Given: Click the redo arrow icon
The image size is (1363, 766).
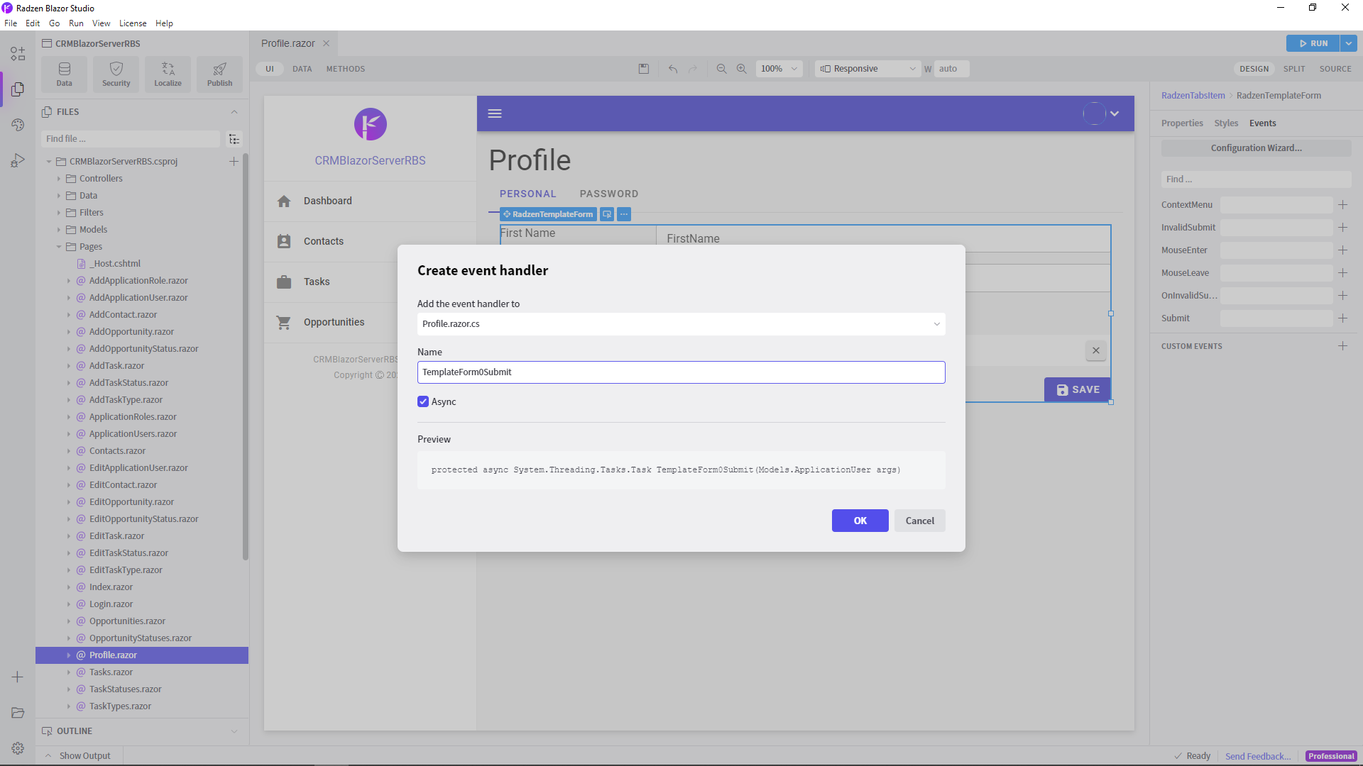Looking at the screenshot, I should (x=693, y=69).
